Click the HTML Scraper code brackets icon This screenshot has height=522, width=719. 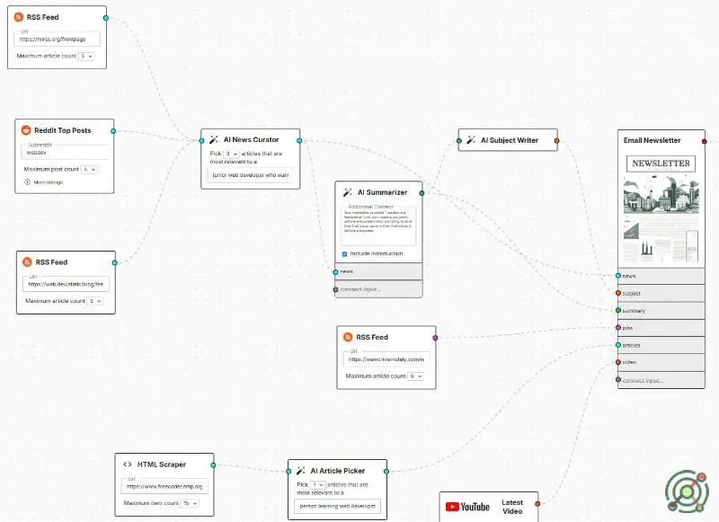(x=128, y=464)
